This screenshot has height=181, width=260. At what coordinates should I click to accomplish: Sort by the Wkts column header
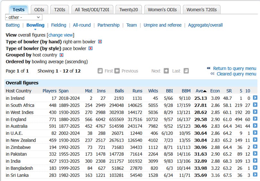153,91
